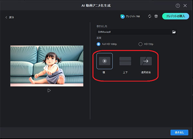Click the blue credit shield icon

123,16
